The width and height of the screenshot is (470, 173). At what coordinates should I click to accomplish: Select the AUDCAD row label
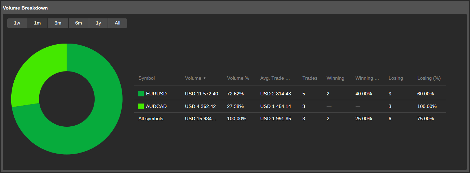pos(156,106)
